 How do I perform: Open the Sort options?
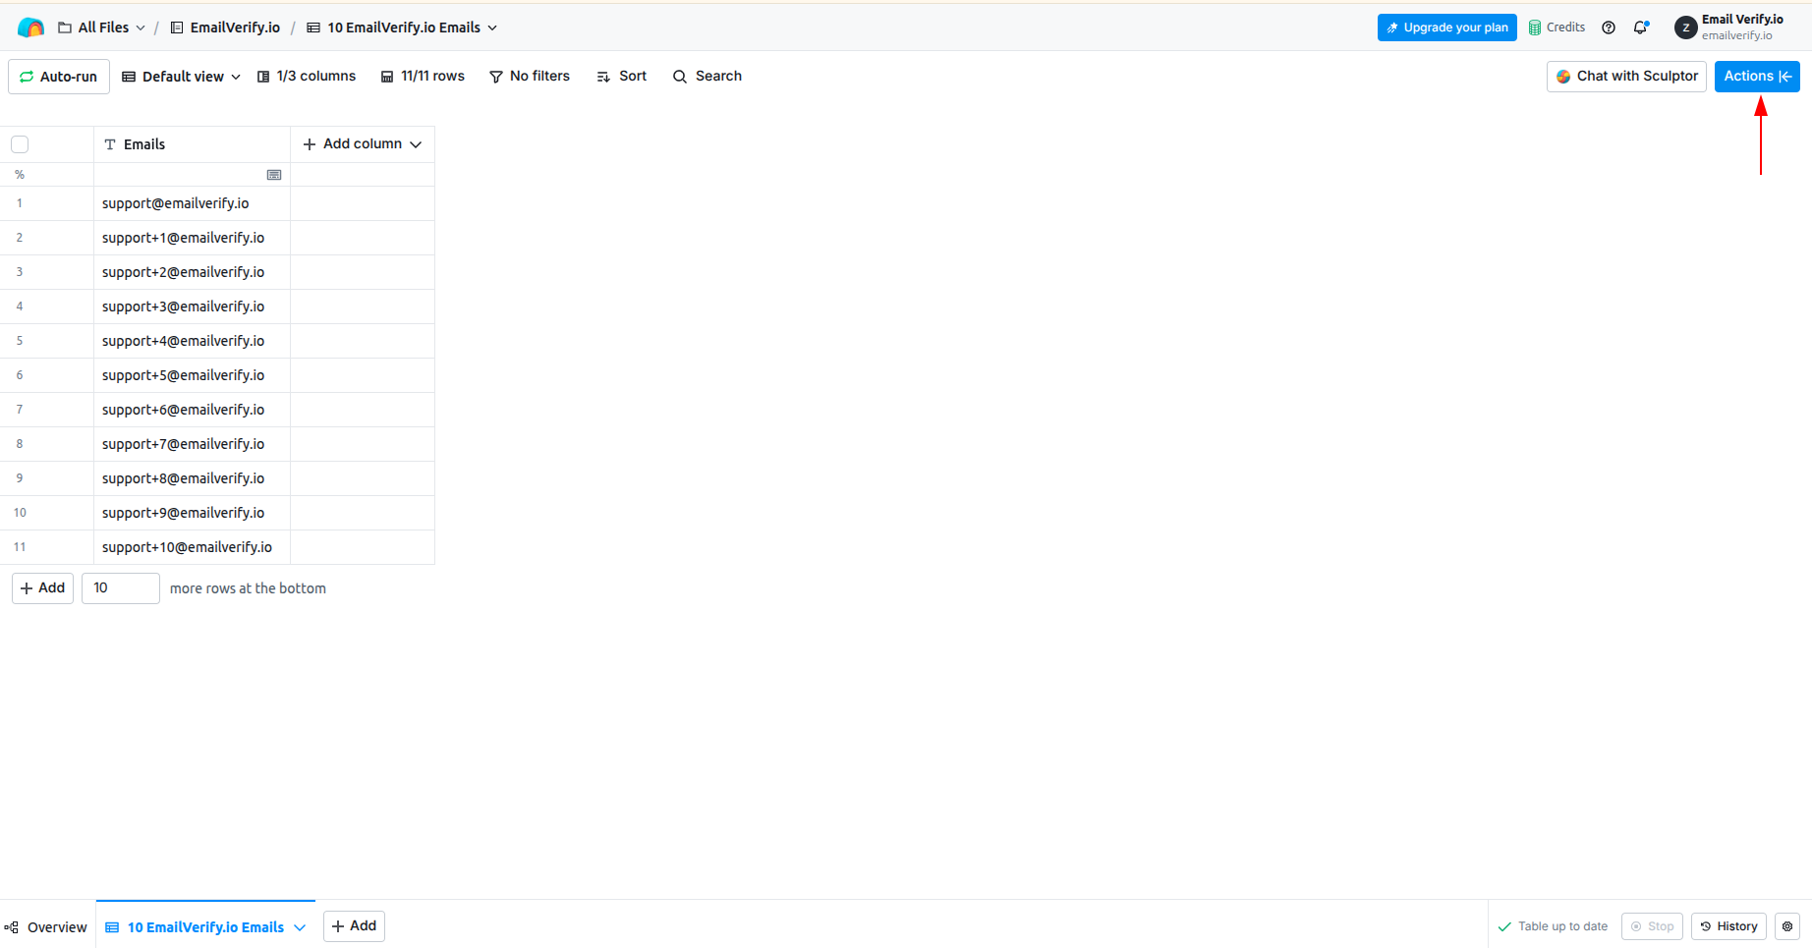(x=621, y=77)
